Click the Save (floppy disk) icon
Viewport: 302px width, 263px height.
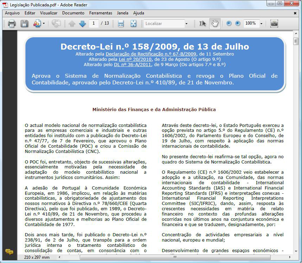click(24, 24)
